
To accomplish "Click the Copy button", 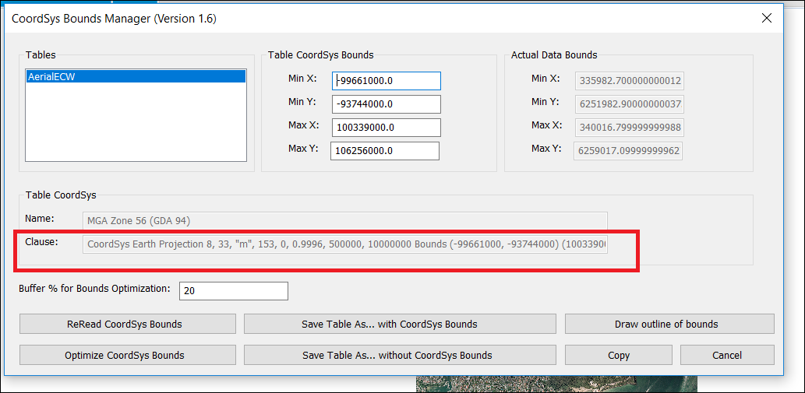I will click(x=619, y=355).
